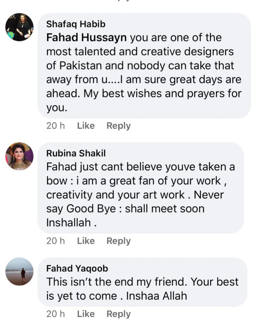Viewport: 258px width, 326px height.
Task: Open Fahad Yaqoob's profile picture
Action: (x=19, y=271)
